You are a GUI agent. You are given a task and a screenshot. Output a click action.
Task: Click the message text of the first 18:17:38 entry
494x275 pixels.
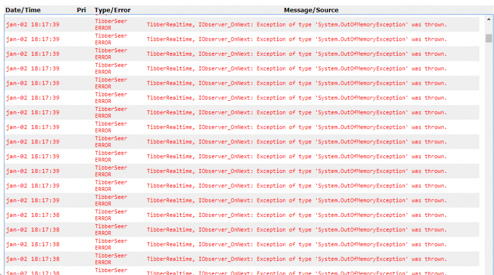click(x=296, y=215)
